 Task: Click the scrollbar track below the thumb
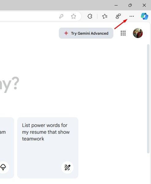click(x=148, y=168)
